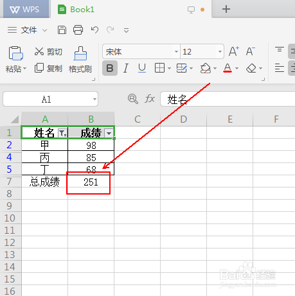The width and height of the screenshot is (295, 296).
Task: Select cell containing 丙
Action: coord(45,157)
